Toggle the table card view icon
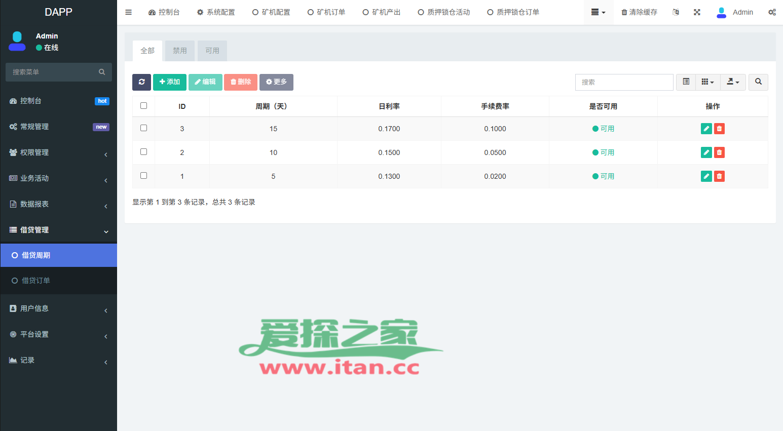 point(686,82)
